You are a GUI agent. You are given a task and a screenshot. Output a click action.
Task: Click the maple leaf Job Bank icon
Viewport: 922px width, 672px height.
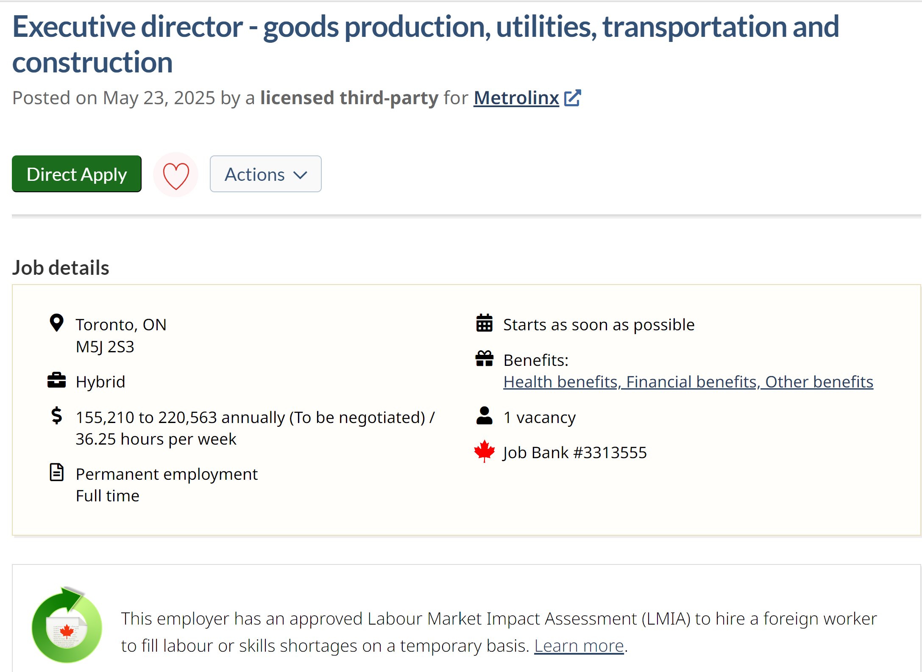[x=484, y=451]
